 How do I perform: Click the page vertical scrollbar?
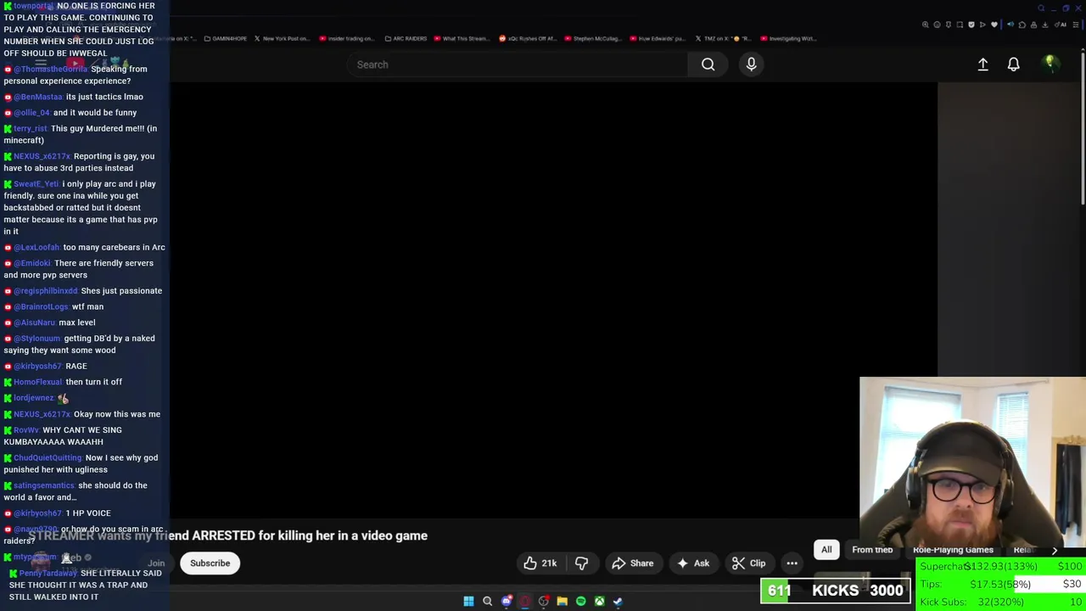[1083, 127]
